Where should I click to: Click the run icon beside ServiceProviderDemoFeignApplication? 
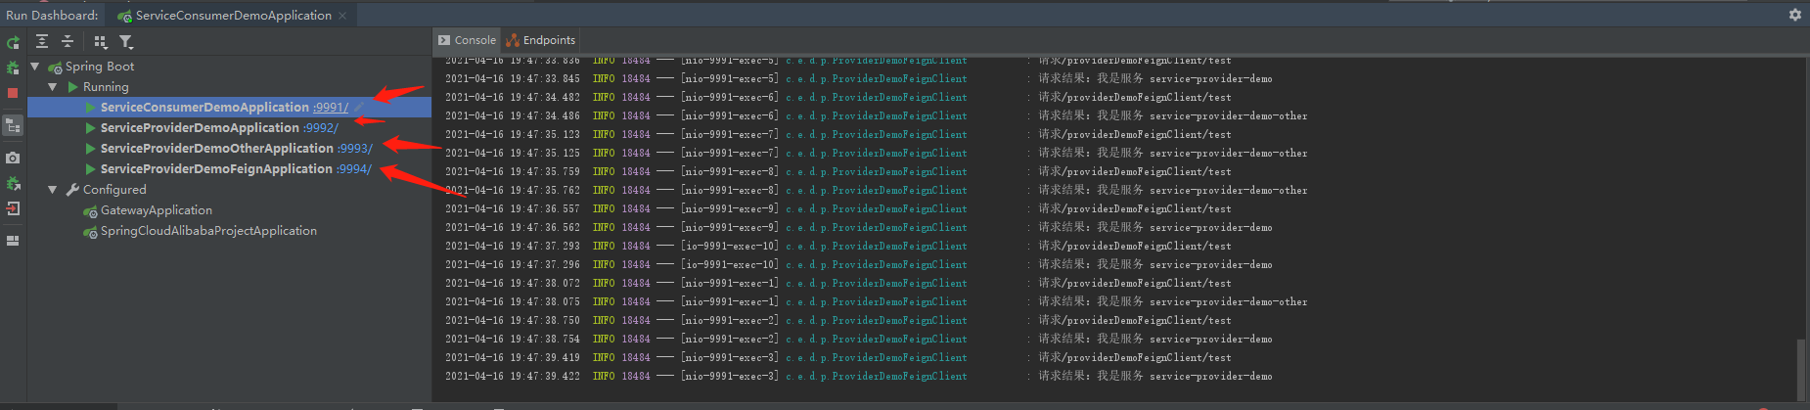coord(90,169)
